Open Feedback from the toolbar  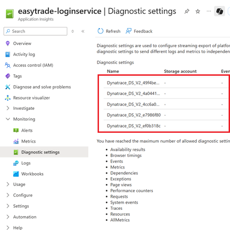point(139,31)
